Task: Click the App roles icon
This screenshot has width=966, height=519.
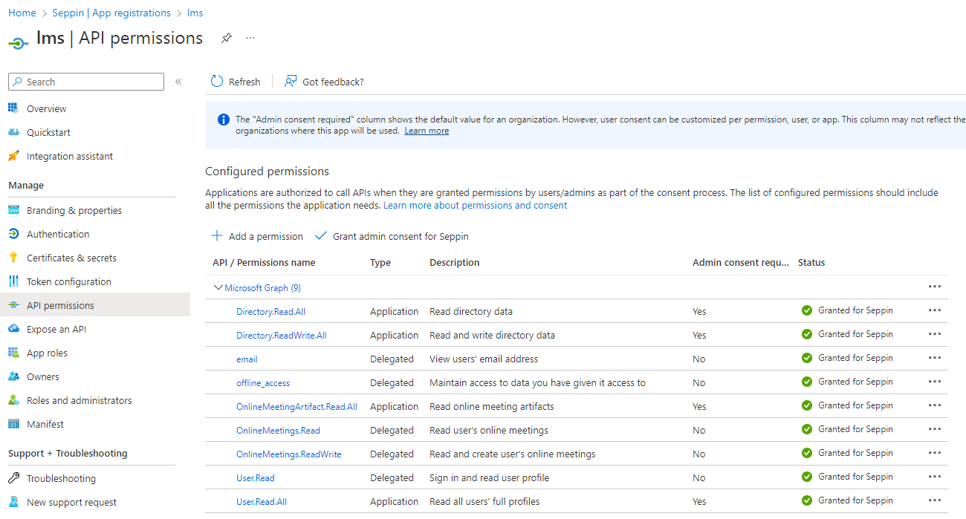Action: (13, 353)
